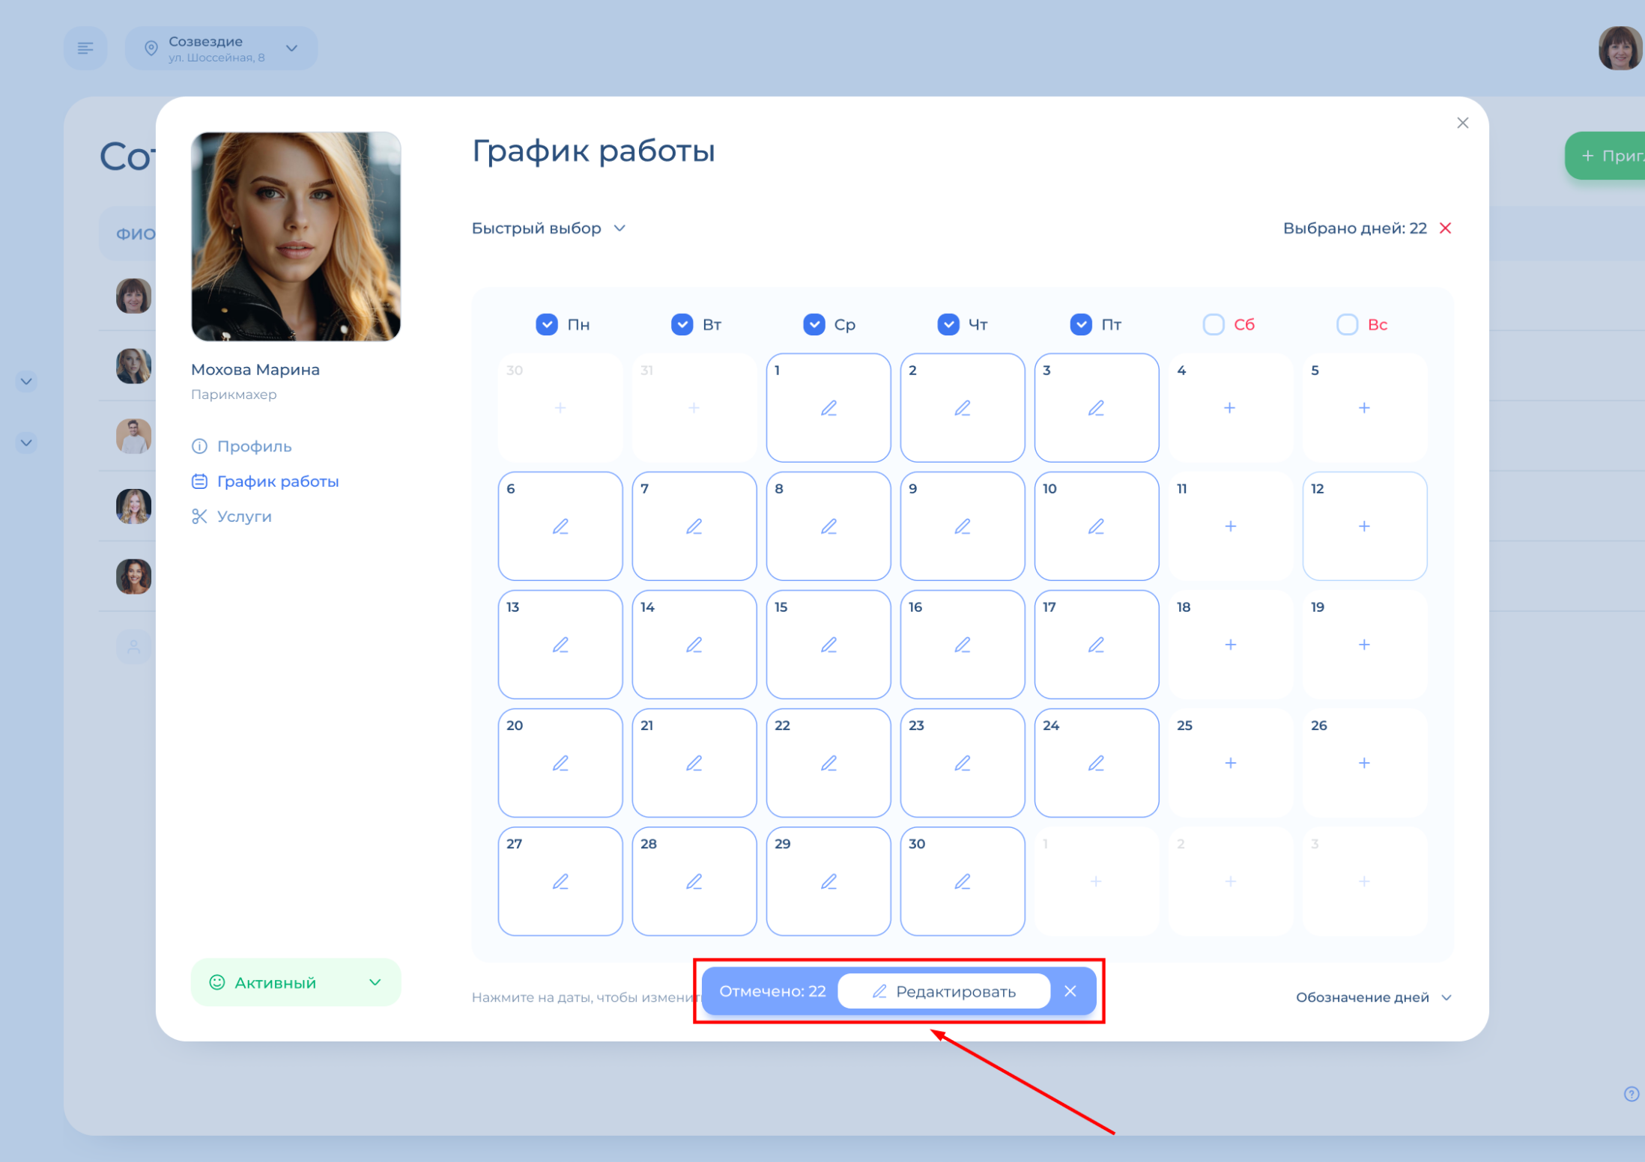The image size is (1645, 1162).
Task: Open the Профиль section
Action: (x=242, y=446)
